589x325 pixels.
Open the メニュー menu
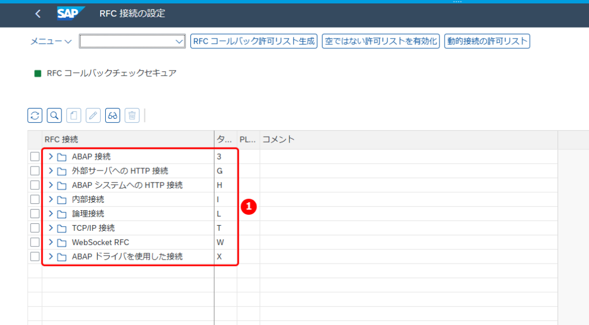(51, 41)
